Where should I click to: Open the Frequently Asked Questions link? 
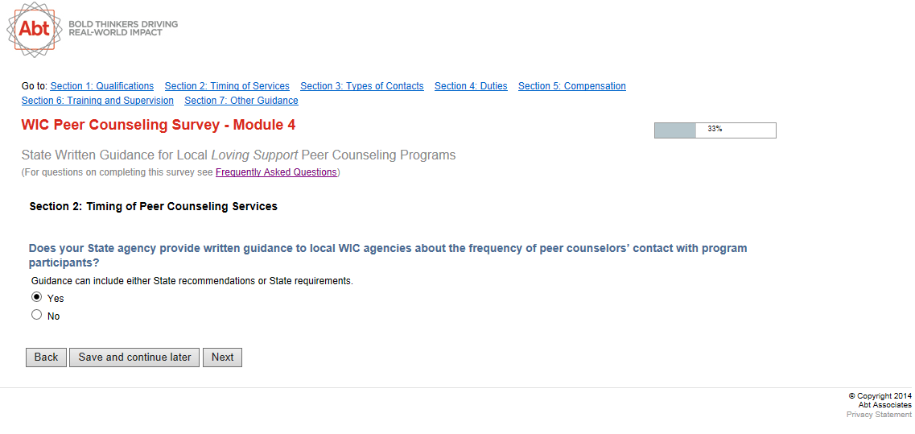click(276, 172)
